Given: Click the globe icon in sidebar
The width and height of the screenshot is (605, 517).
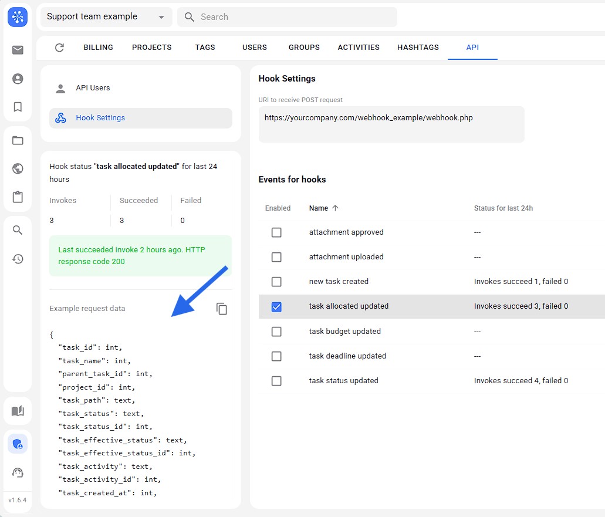Looking at the screenshot, I should (18, 168).
